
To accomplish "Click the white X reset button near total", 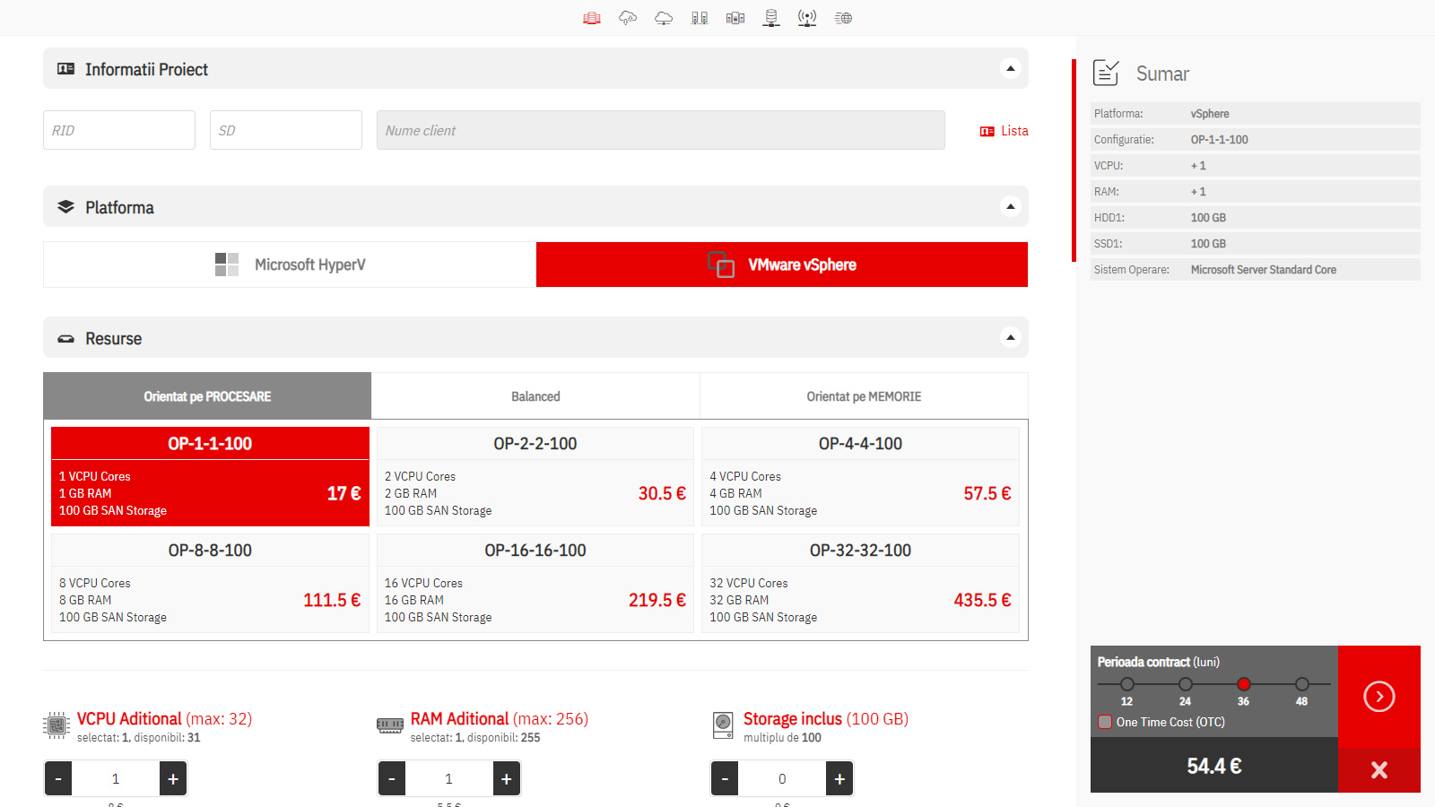I will [1378, 769].
